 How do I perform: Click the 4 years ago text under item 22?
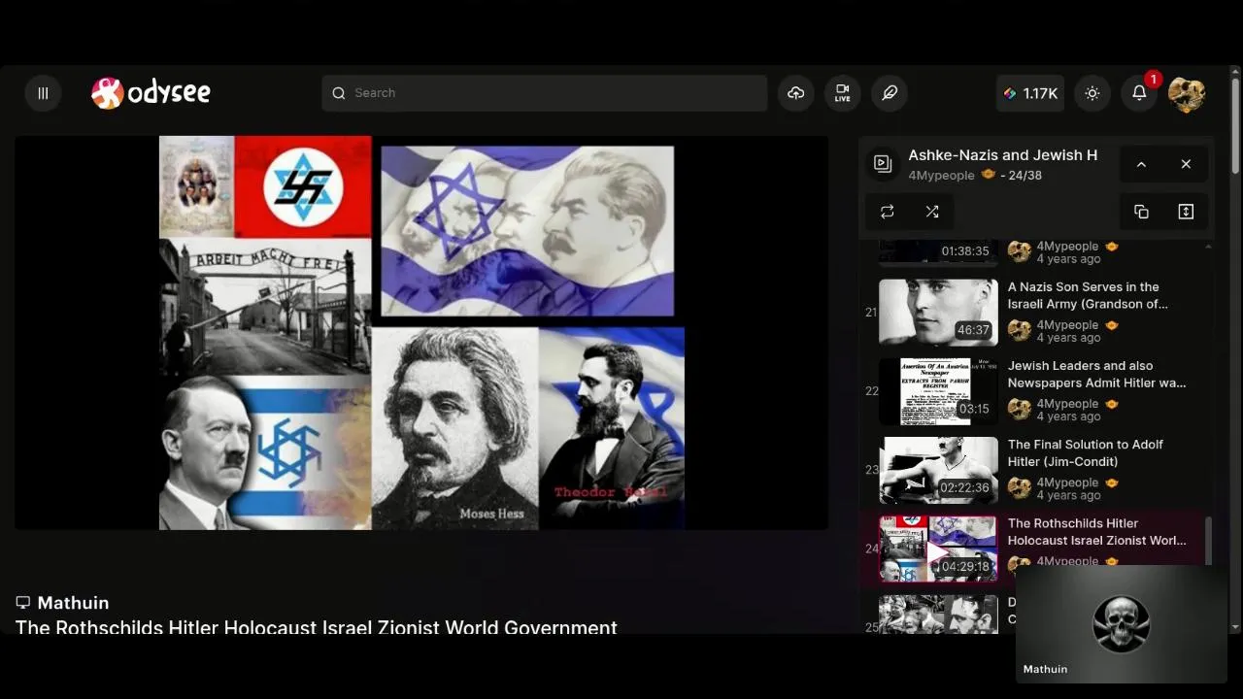[x=1068, y=416]
